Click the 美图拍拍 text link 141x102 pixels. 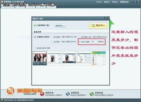[99, 93]
